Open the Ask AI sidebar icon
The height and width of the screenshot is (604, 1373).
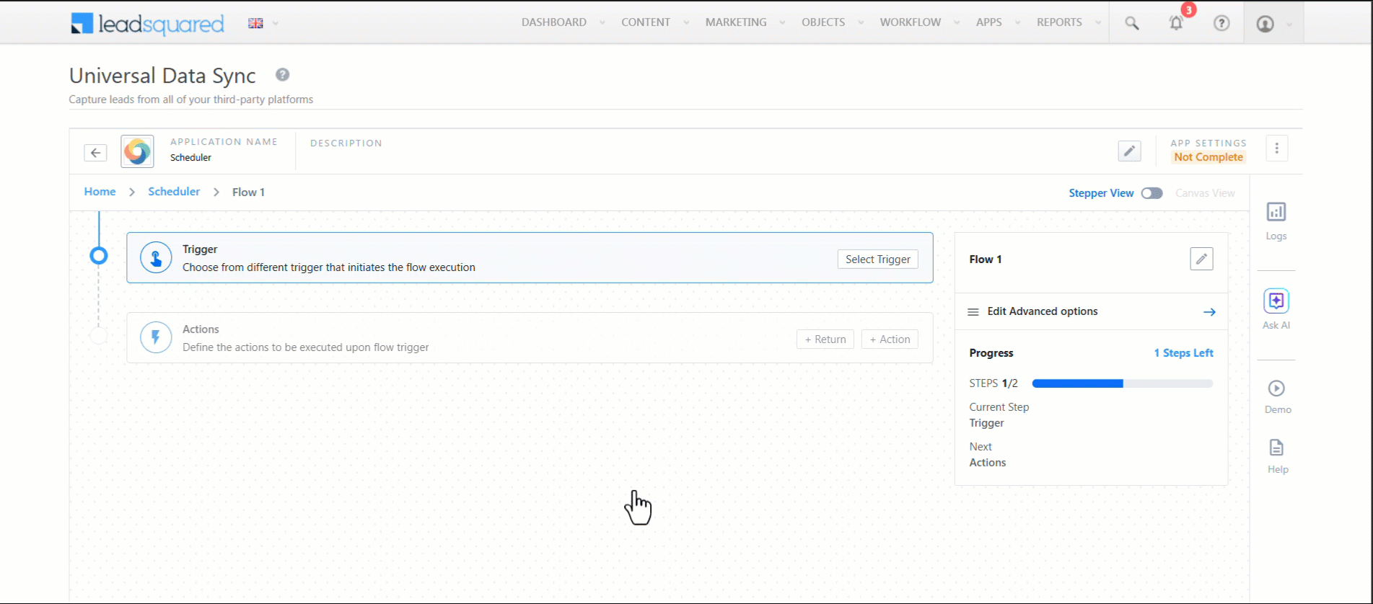[x=1276, y=301]
